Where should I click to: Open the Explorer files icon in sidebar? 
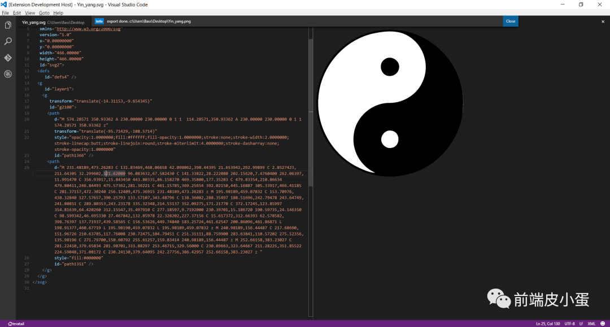[8, 25]
